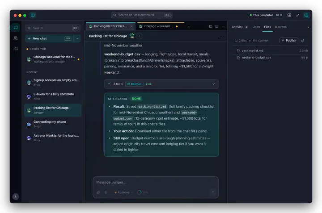Open the E-bikes for a hilly commute chat
322x213 pixels.
pos(53,96)
